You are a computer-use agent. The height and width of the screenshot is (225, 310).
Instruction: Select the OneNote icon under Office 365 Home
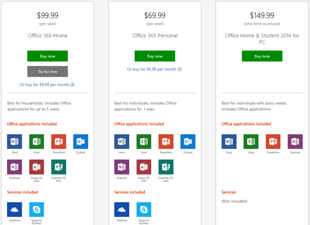point(15,167)
